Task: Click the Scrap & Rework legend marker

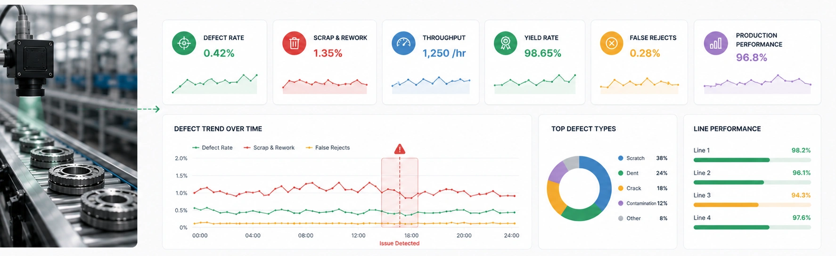Action: pos(247,148)
